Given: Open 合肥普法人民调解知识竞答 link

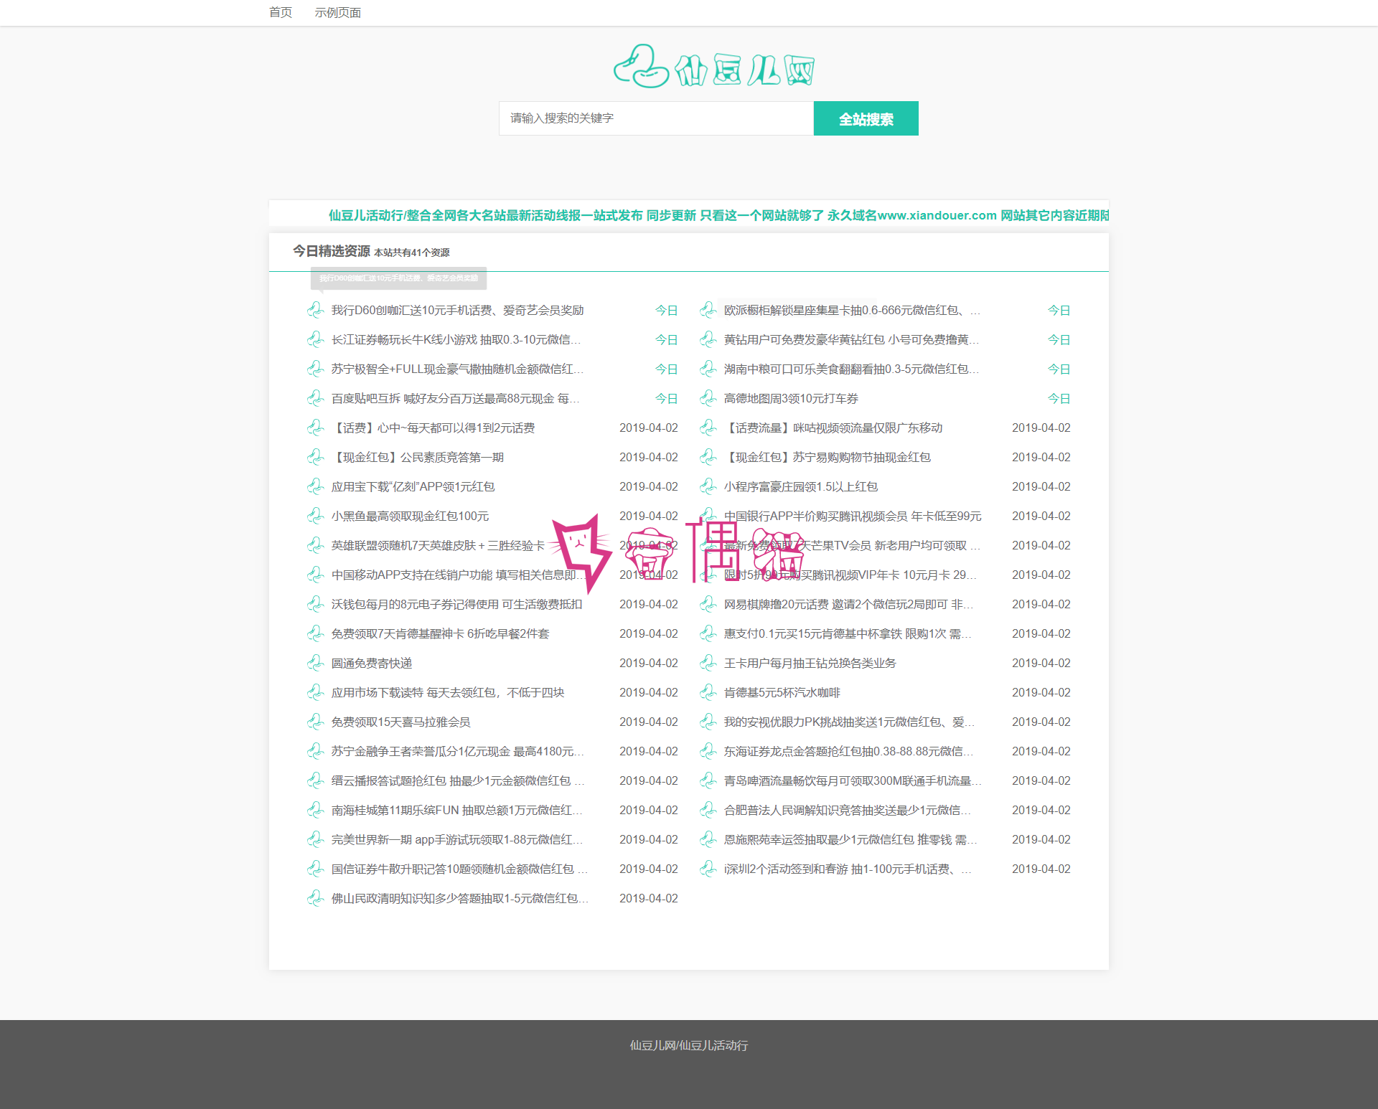Looking at the screenshot, I should click(x=848, y=810).
